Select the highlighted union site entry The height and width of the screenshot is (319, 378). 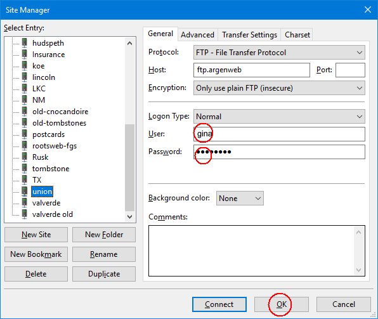pos(42,191)
